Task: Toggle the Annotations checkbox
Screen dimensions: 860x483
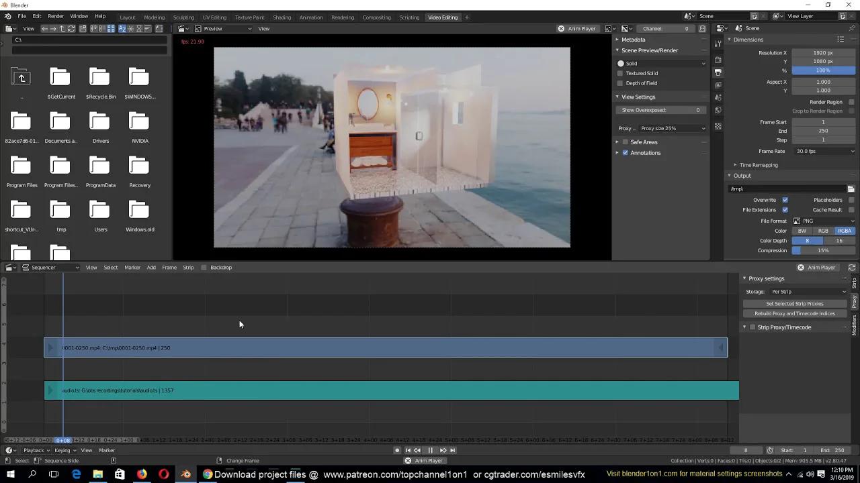Action: tap(626, 152)
